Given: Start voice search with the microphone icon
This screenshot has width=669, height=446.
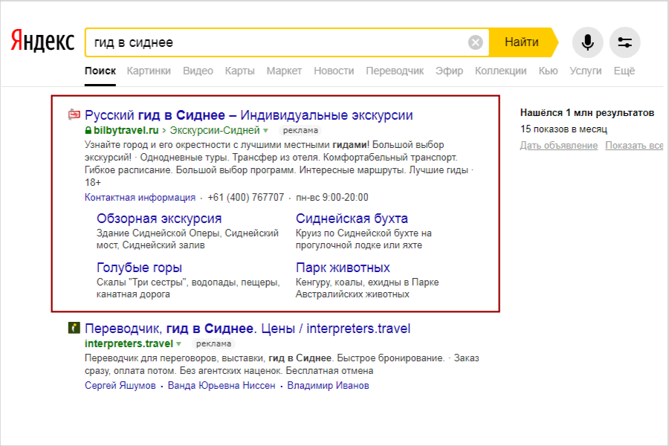Looking at the screenshot, I should [587, 42].
